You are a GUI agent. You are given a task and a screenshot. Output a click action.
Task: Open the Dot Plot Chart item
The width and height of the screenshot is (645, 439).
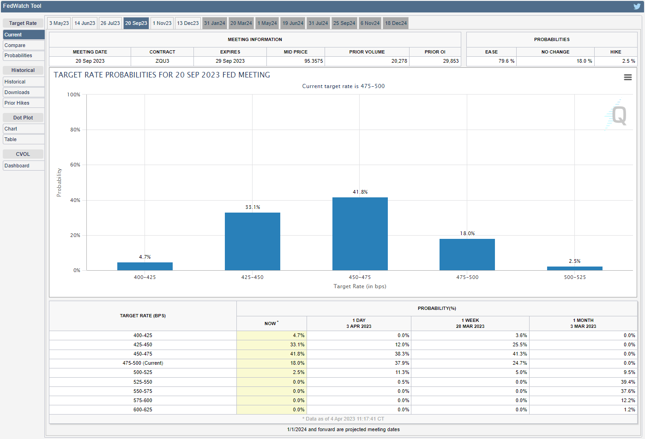tap(24, 129)
